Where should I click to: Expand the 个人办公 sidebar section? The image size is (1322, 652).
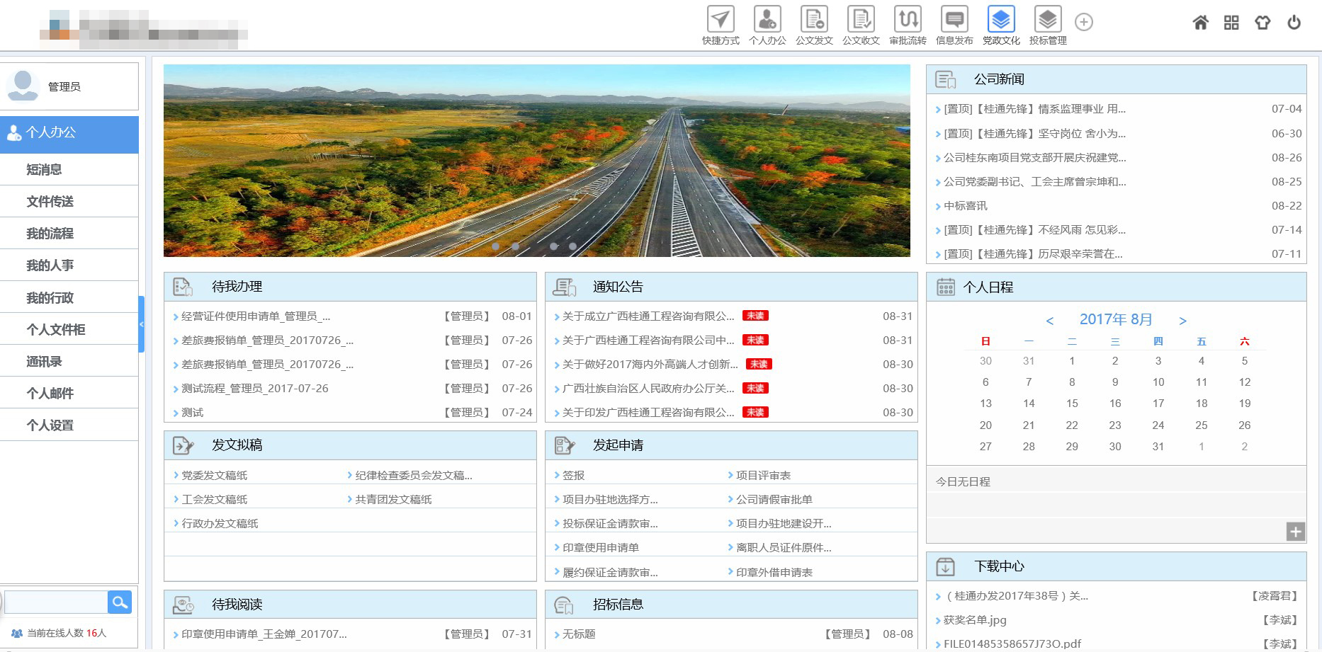pyautogui.click(x=69, y=133)
